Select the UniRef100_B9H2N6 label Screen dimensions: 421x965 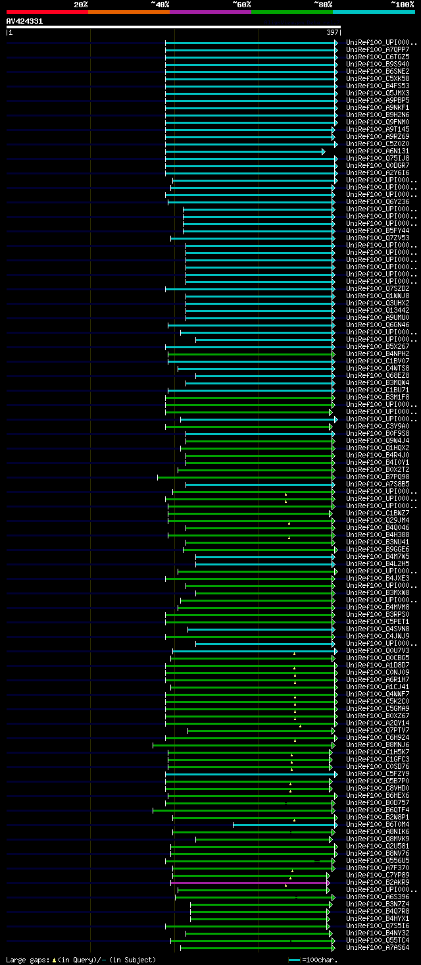coord(378,115)
